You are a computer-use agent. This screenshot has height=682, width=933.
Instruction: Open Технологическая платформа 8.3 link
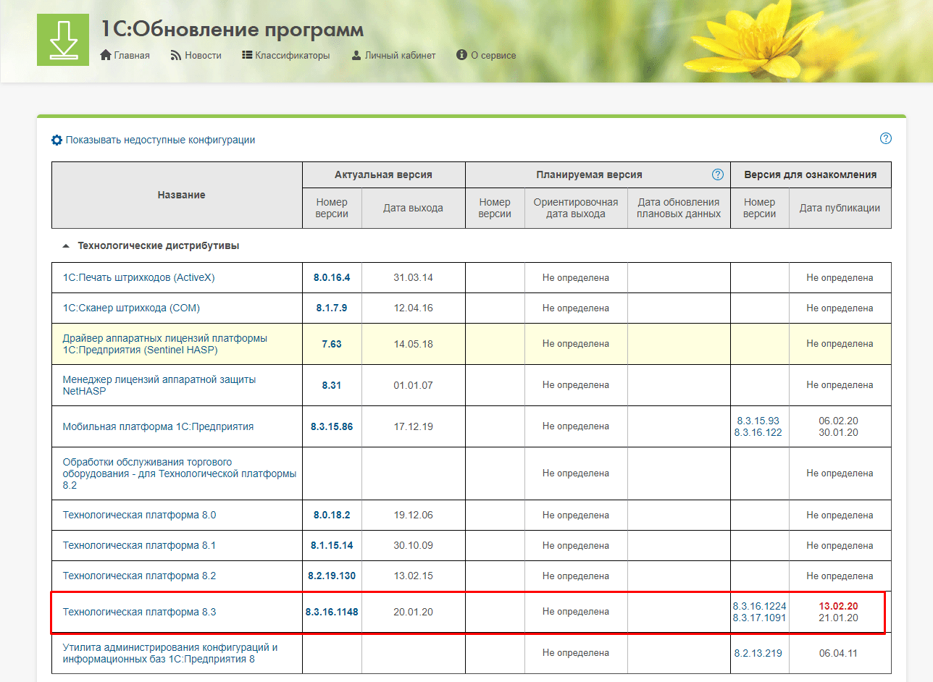pos(139,612)
